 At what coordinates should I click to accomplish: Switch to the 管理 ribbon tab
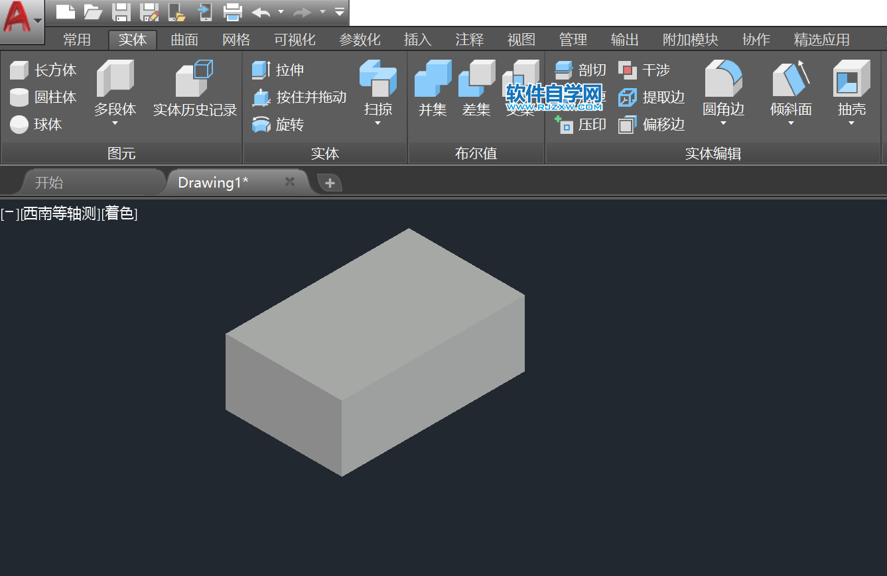point(573,40)
